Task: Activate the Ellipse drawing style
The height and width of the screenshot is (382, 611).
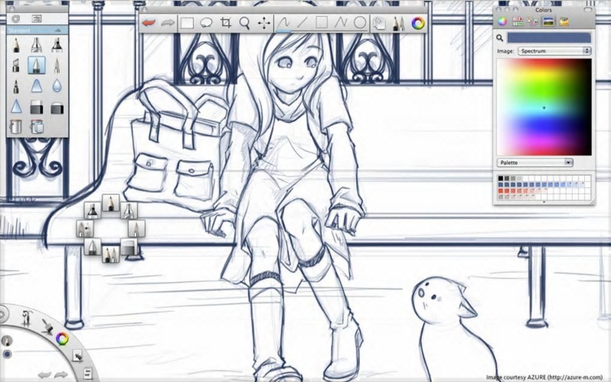Action: (x=359, y=23)
